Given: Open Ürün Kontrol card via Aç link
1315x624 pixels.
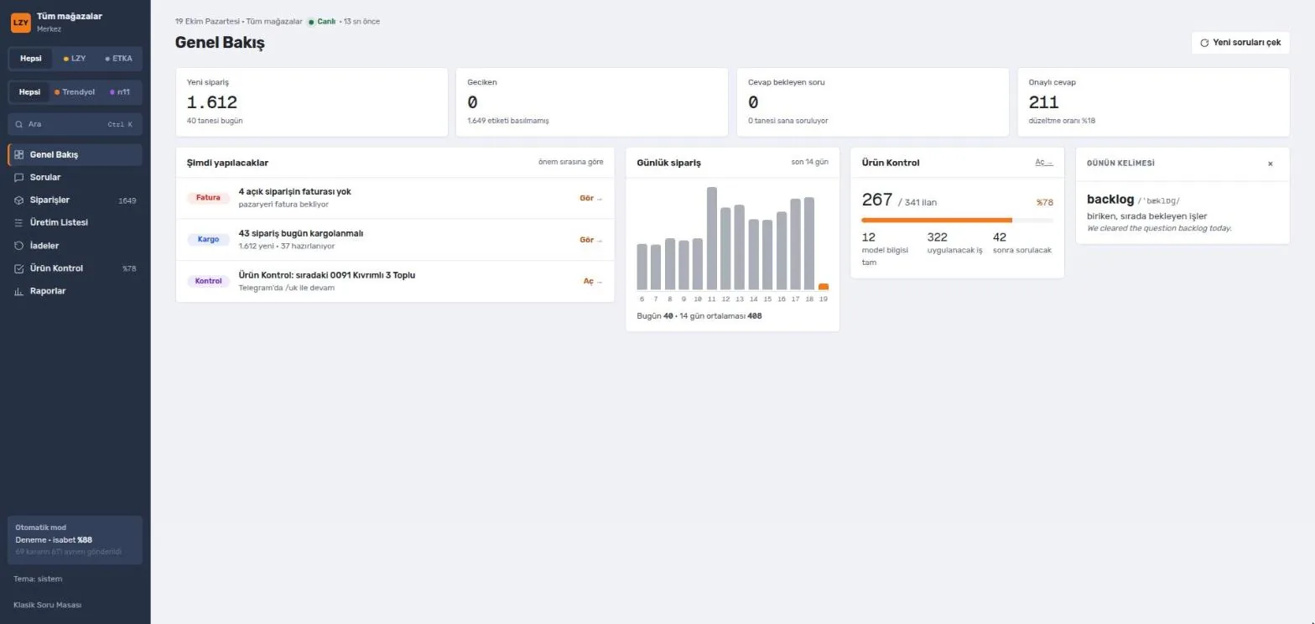Looking at the screenshot, I should pos(1043,163).
